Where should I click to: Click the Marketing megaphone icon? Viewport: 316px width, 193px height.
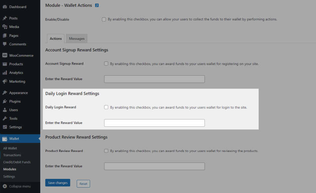pyautogui.click(x=5, y=81)
